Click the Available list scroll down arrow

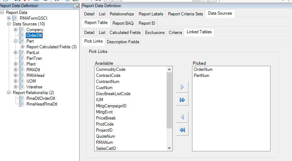pos(169,148)
